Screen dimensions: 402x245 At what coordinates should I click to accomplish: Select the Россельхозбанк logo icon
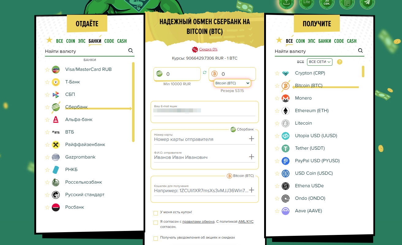56,182
